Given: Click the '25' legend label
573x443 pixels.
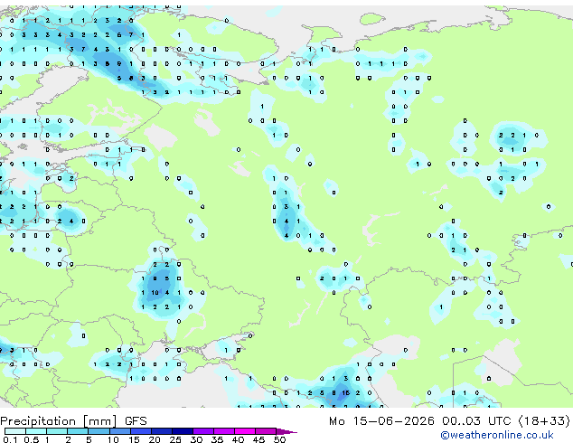Looking at the screenshot, I should [x=175, y=439].
